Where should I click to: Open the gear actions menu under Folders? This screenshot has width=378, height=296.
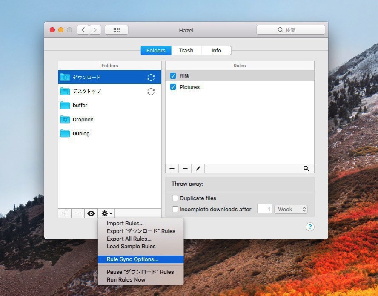click(107, 213)
